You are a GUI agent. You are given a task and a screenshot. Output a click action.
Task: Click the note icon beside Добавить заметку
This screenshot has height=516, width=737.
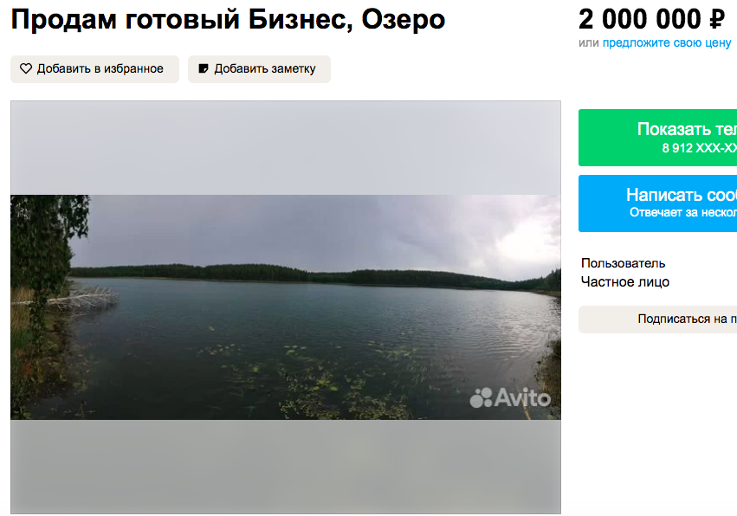click(x=203, y=68)
